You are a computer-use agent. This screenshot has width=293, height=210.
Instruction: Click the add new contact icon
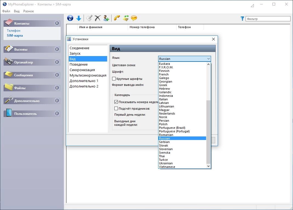106,18
